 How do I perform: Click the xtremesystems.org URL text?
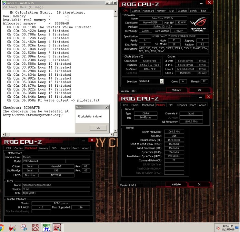pos(33,115)
